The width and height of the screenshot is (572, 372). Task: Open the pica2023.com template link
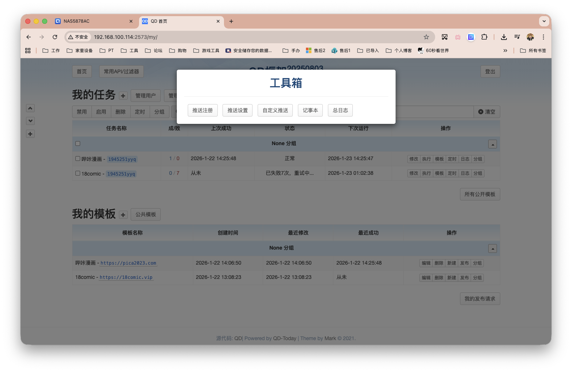pyautogui.click(x=128, y=263)
